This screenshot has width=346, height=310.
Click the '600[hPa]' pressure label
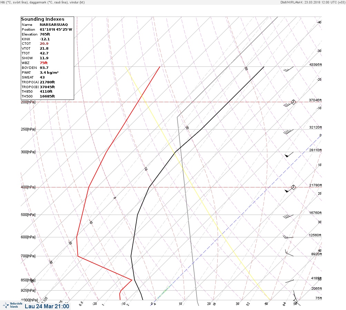[x=28, y=237]
